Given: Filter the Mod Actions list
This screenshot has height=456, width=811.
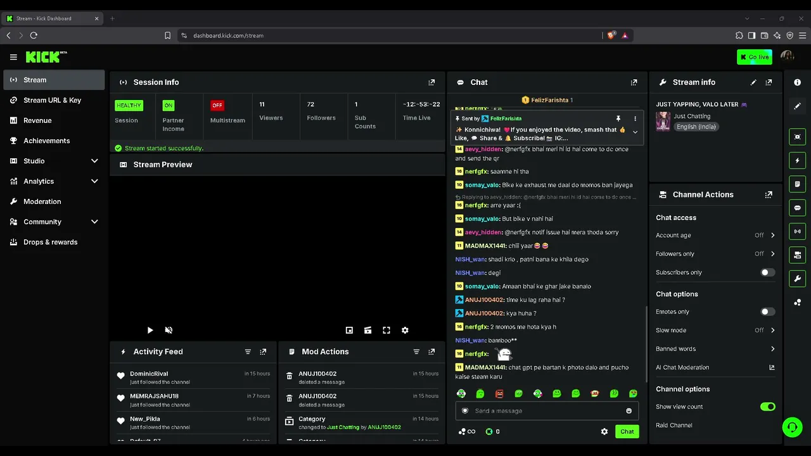Looking at the screenshot, I should tap(416, 351).
